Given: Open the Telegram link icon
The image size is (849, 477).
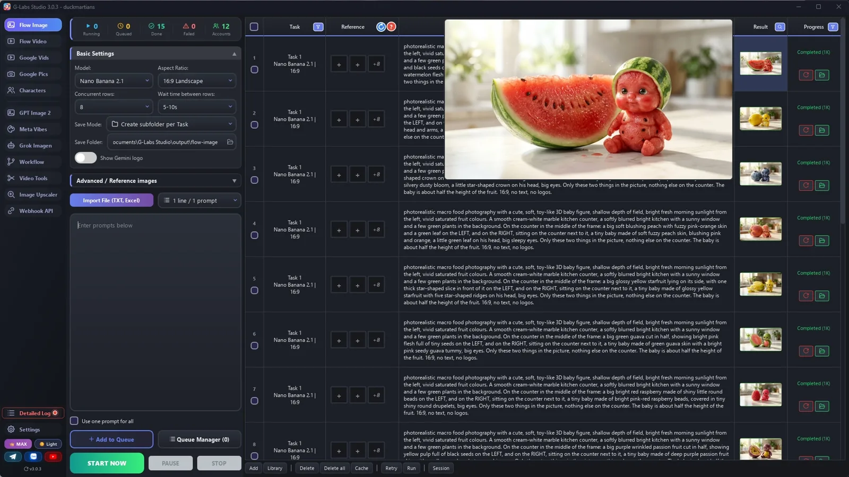Looking at the screenshot, I should pos(13,456).
